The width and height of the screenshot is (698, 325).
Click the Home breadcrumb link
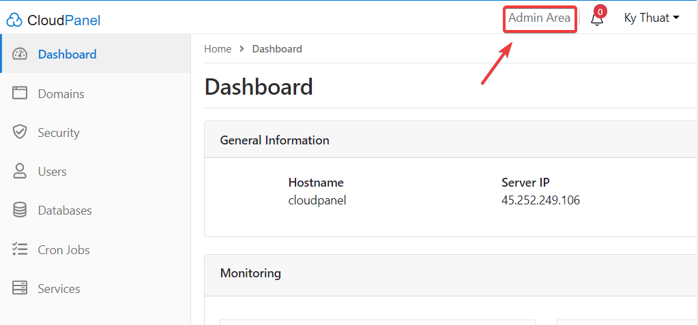click(x=218, y=49)
